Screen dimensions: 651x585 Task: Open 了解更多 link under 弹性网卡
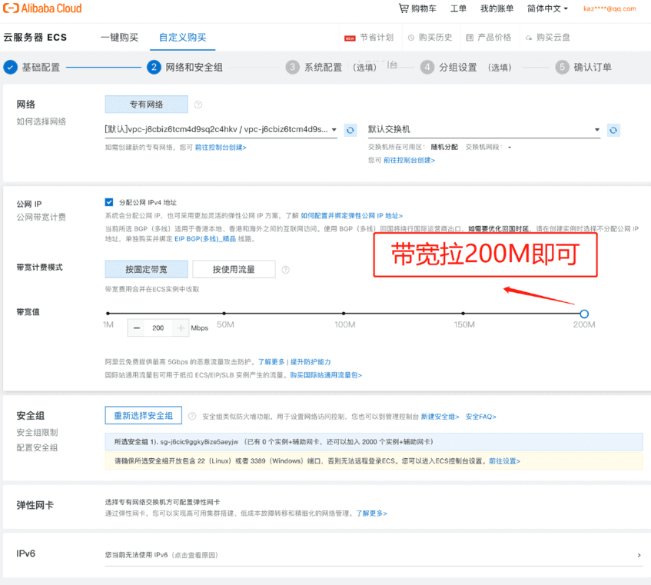pos(371,514)
